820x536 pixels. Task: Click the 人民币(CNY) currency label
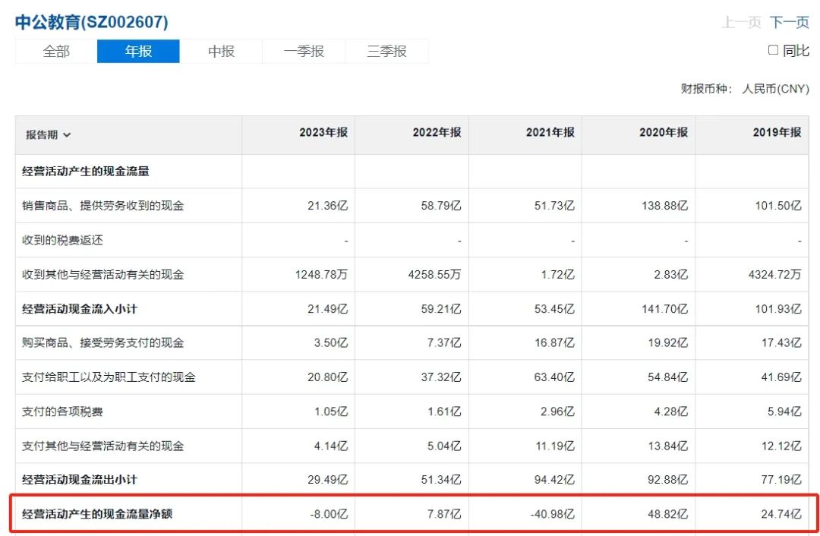click(x=775, y=89)
